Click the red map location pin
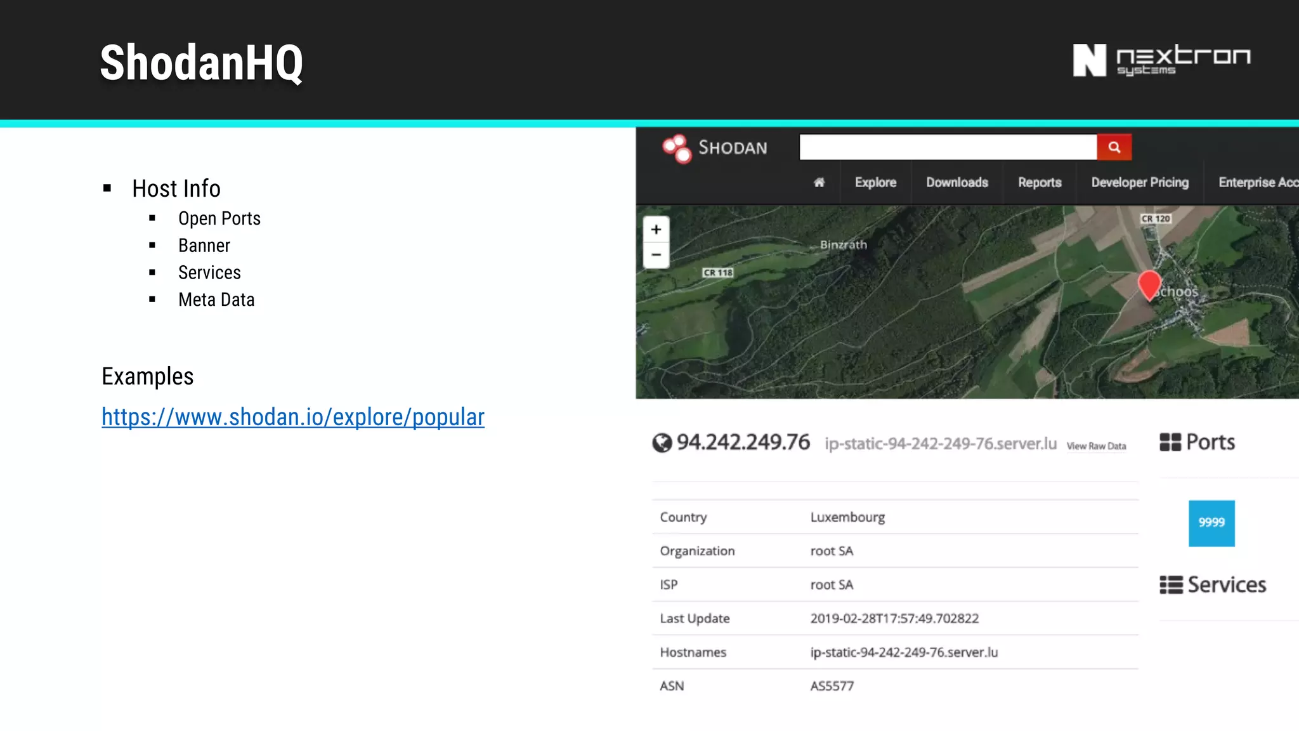This screenshot has height=731, width=1299. [1149, 285]
